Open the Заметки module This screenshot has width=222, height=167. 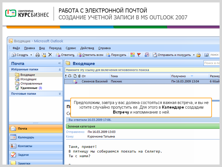pos(36,162)
